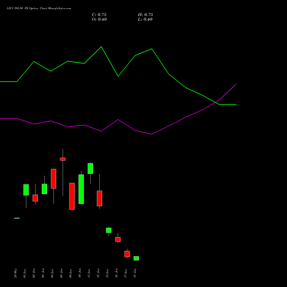Select the small red candle above 02 Jun
The image size is (287, 287).
tap(35, 198)
